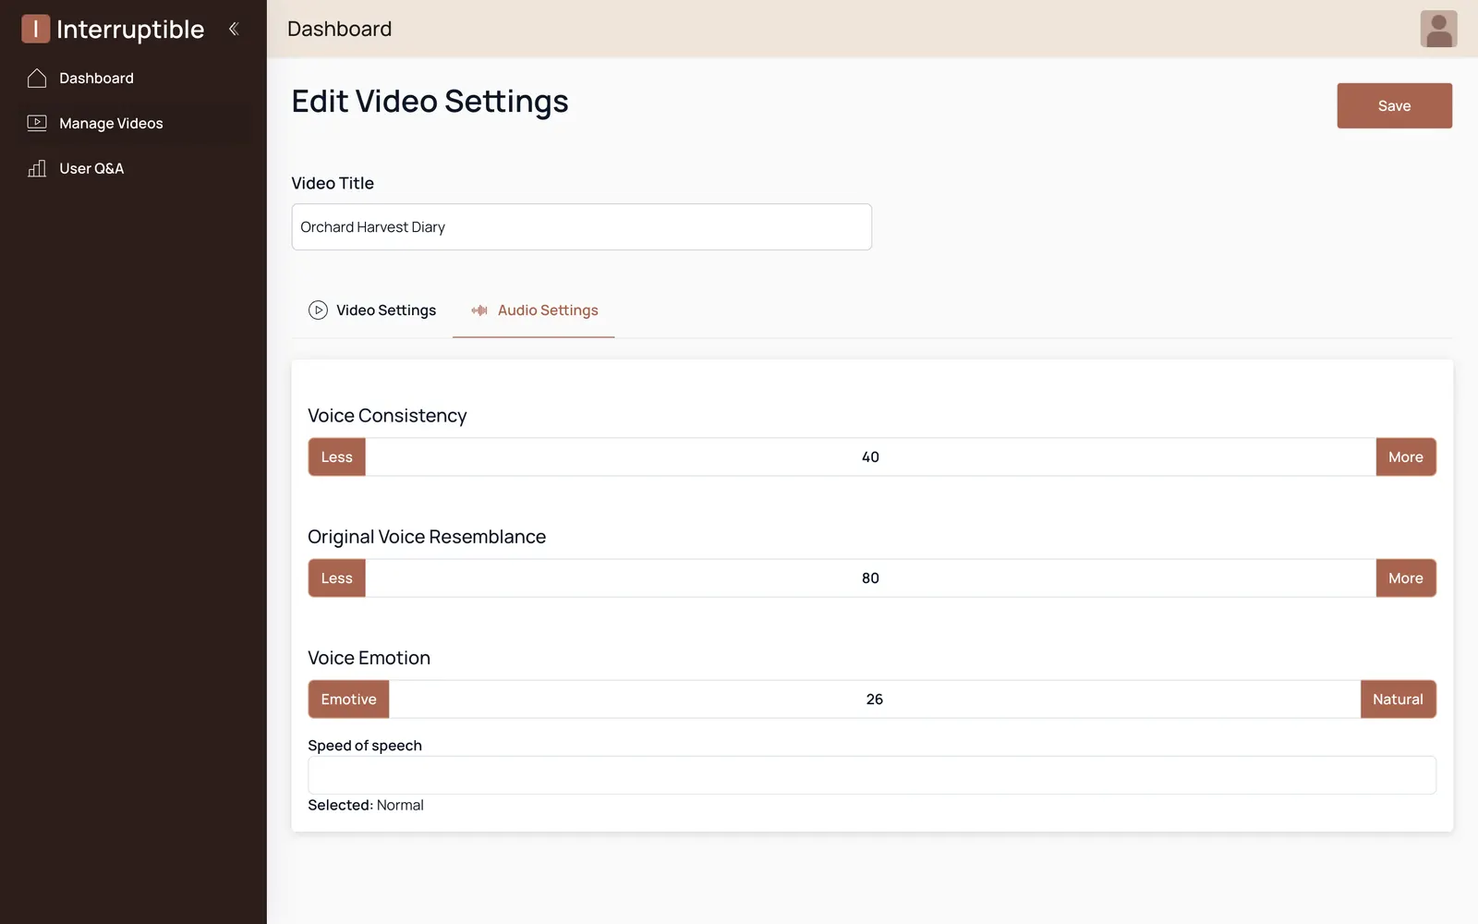Save the video settings
Image resolution: width=1478 pixels, height=924 pixels.
tap(1394, 106)
